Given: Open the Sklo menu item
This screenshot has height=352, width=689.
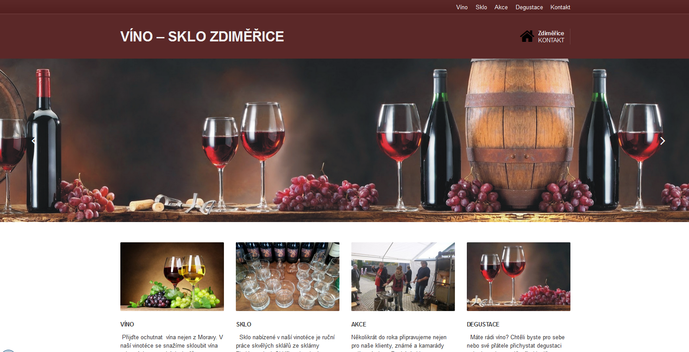Looking at the screenshot, I should click(481, 7).
